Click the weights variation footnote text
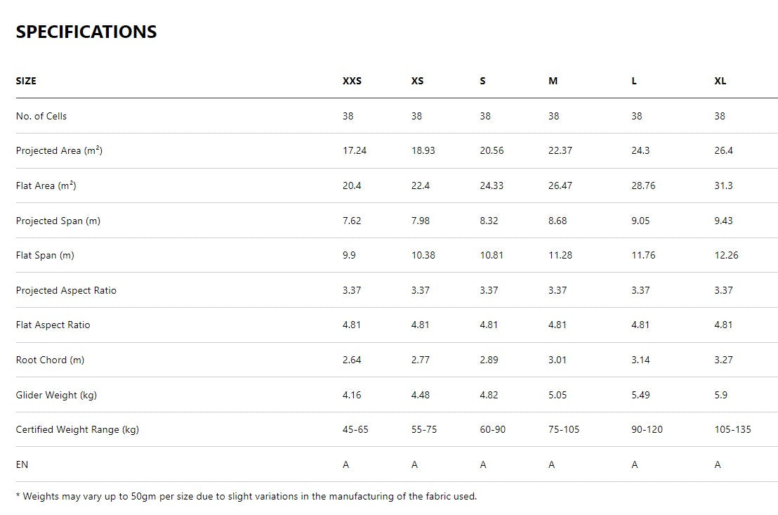 tap(246, 496)
